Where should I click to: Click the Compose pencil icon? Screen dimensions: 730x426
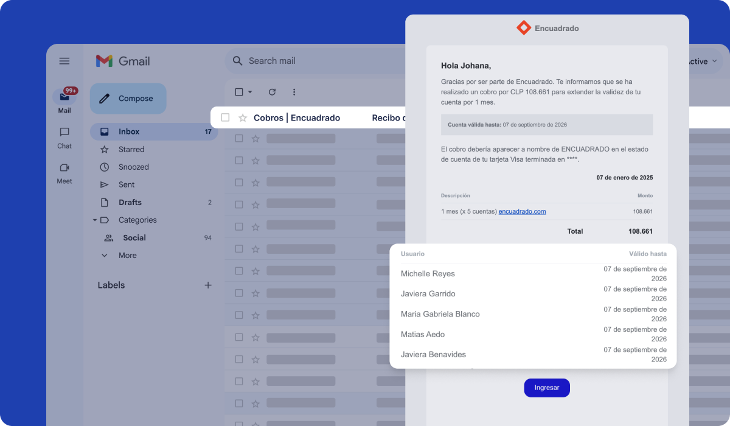coord(105,99)
